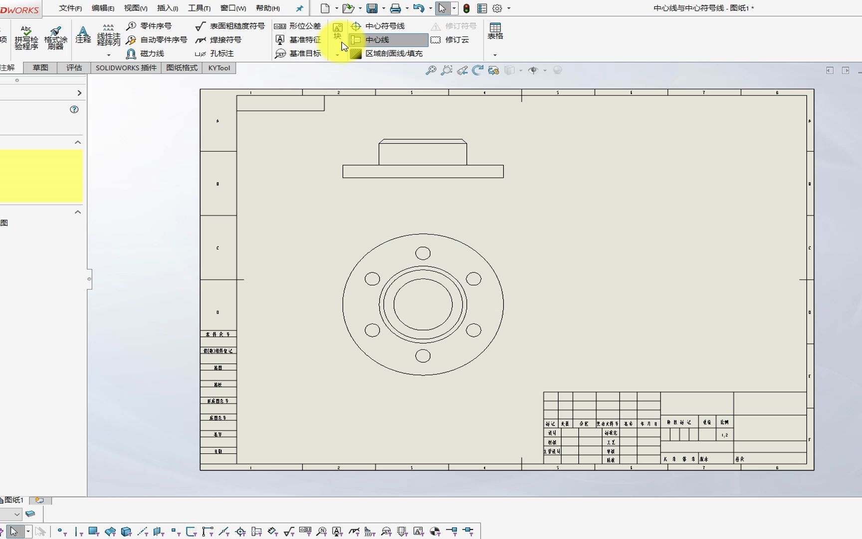Switch to SOLIDWORKS 插件 tab
Image resolution: width=862 pixels, height=539 pixels.
click(x=126, y=68)
